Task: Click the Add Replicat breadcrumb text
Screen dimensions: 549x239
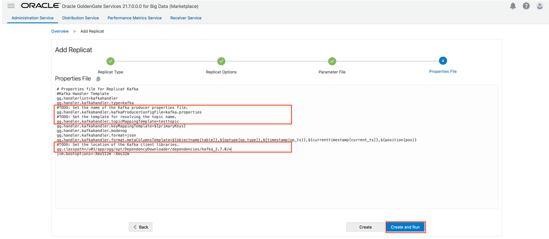Action: tap(92, 31)
